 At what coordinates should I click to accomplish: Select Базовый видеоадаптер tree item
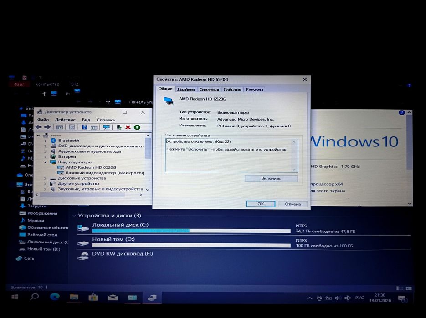[x=105, y=173]
